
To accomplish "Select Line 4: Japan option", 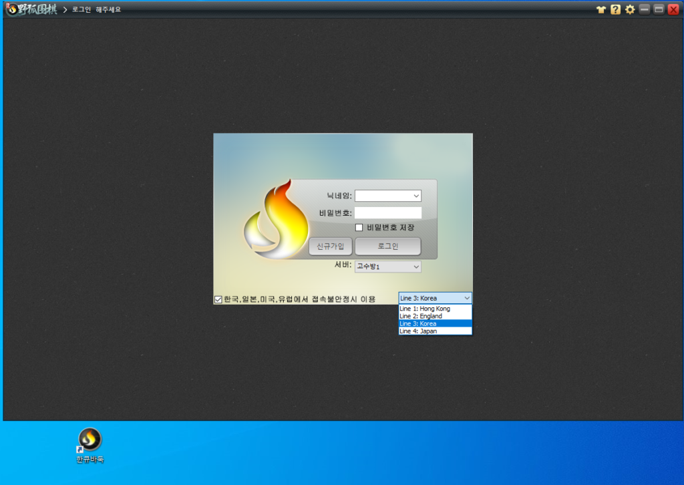I will coord(435,331).
